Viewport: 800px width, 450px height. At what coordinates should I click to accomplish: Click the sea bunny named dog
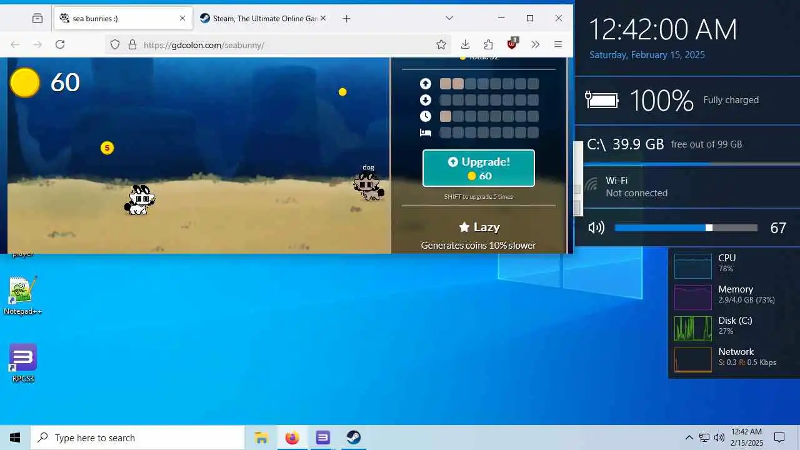click(x=369, y=186)
